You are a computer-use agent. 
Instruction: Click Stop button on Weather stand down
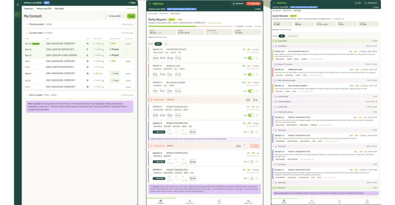255,146
